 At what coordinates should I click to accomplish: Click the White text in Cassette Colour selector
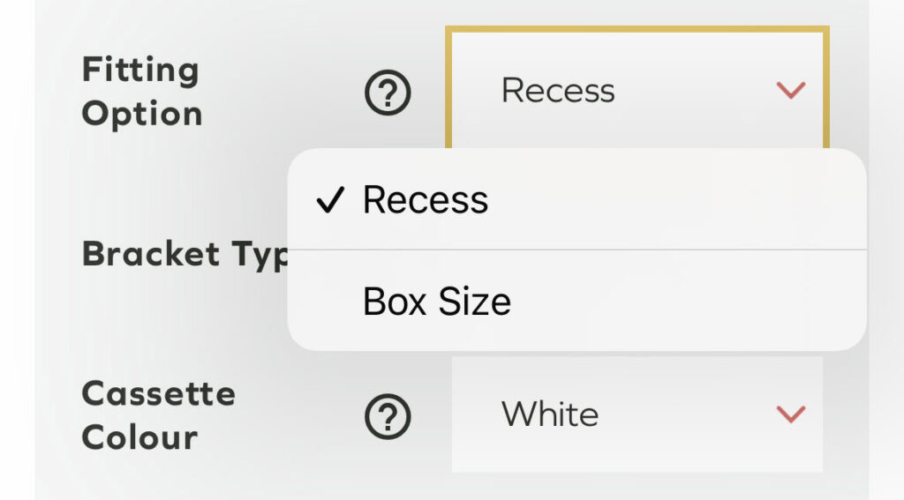point(550,414)
